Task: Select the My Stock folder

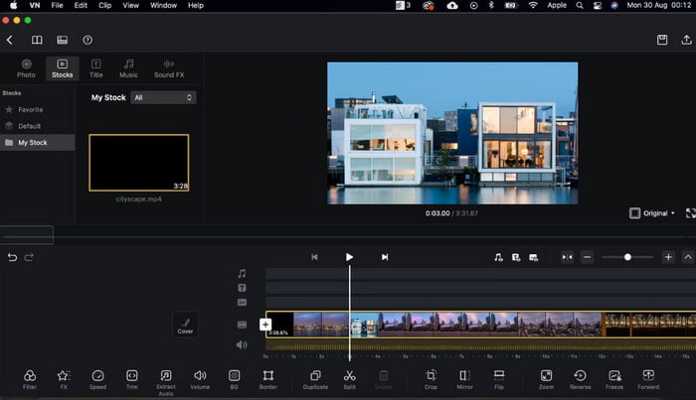Action: tap(38, 143)
